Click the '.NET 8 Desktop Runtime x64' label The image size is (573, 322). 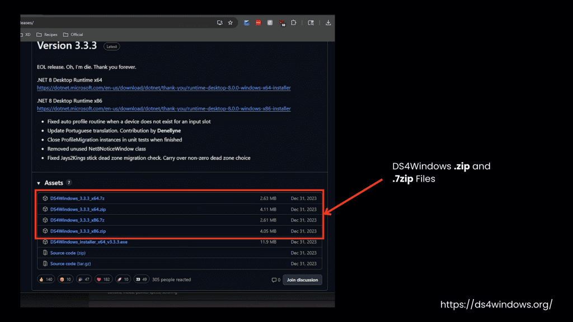(x=69, y=80)
